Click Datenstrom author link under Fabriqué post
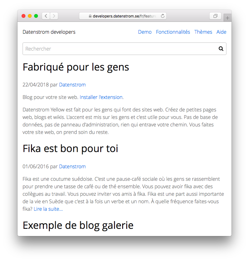 pyautogui.click(x=72, y=85)
